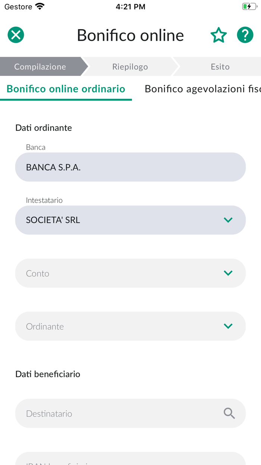
Task: Select the Compilazione step
Action: coord(40,66)
